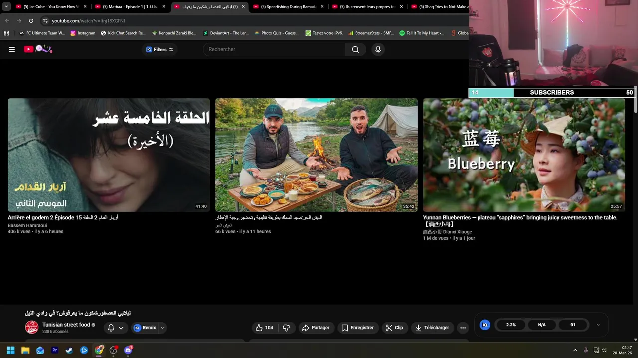Screen dimensions: 638x358
Task: Open Tell It To My Heart Spotify bookmark
Action: (x=422, y=33)
